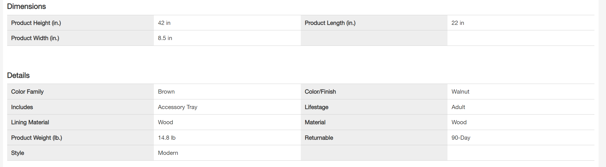Select the Color Family label

(27, 92)
